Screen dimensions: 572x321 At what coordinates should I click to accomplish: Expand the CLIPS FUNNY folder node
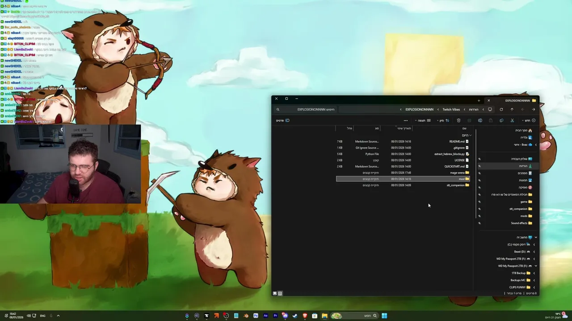click(x=534, y=287)
